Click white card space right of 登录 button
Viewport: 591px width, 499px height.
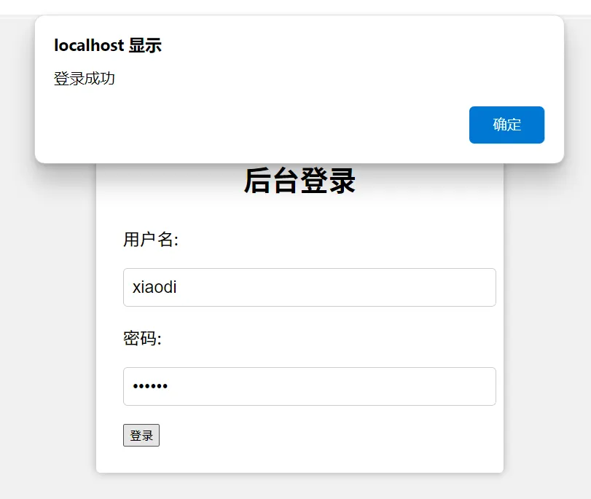click(x=321, y=436)
